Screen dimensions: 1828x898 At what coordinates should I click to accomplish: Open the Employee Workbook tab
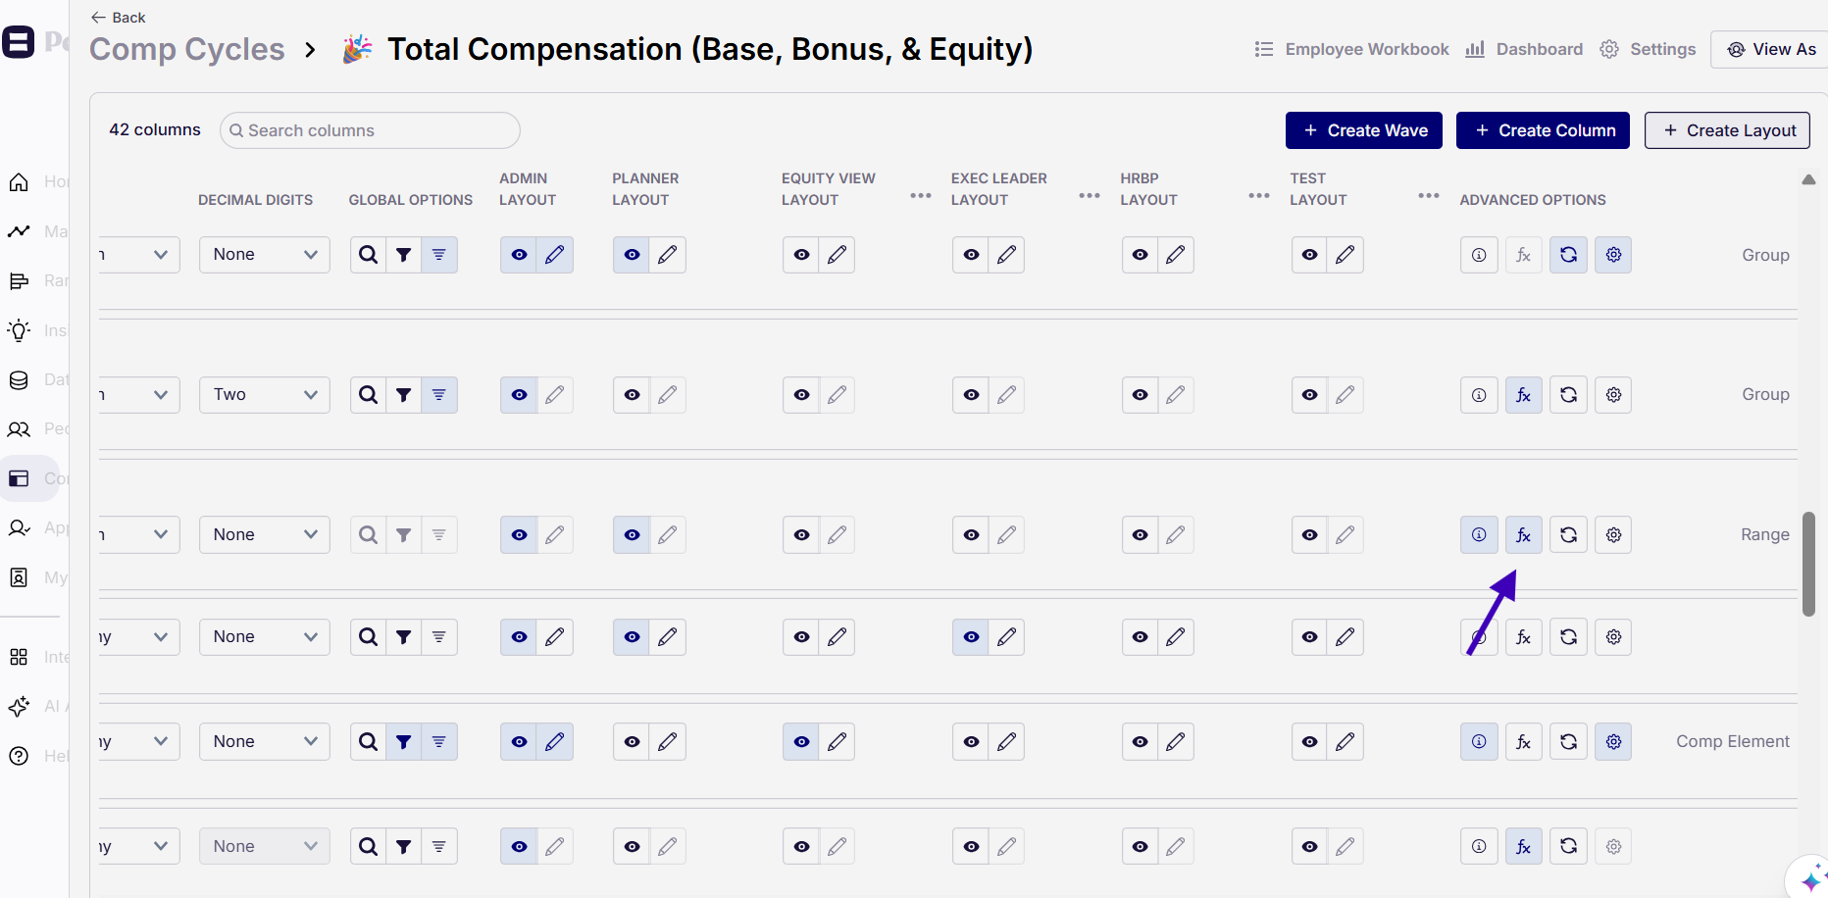(1351, 49)
